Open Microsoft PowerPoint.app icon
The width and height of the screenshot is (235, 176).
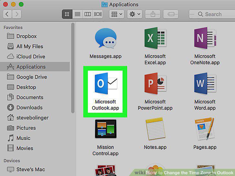pos(155,83)
